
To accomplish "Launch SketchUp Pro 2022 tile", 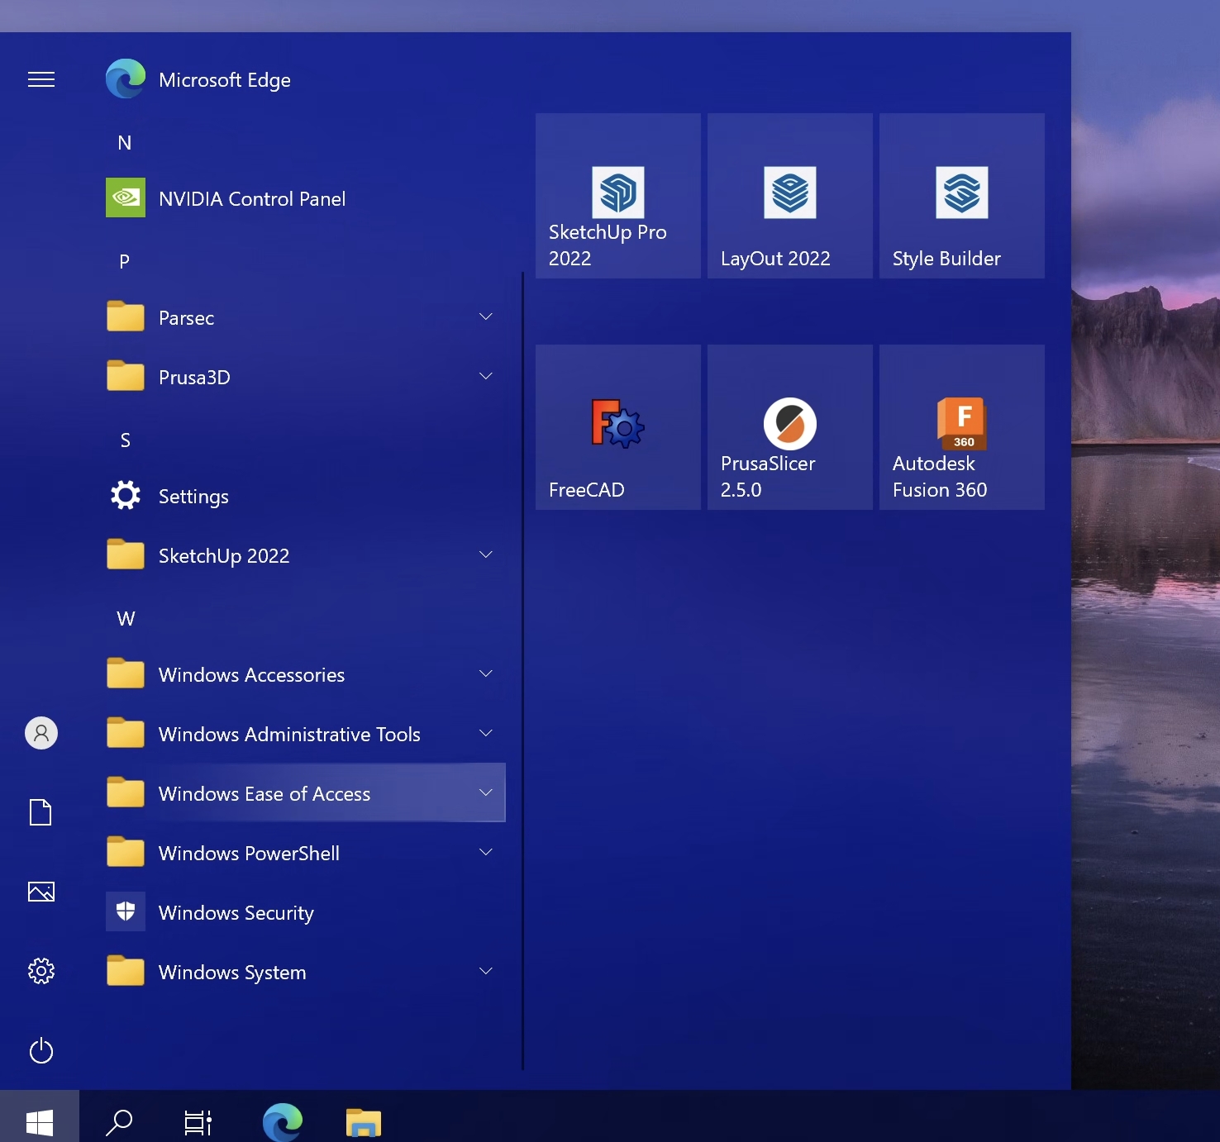I will (x=618, y=196).
